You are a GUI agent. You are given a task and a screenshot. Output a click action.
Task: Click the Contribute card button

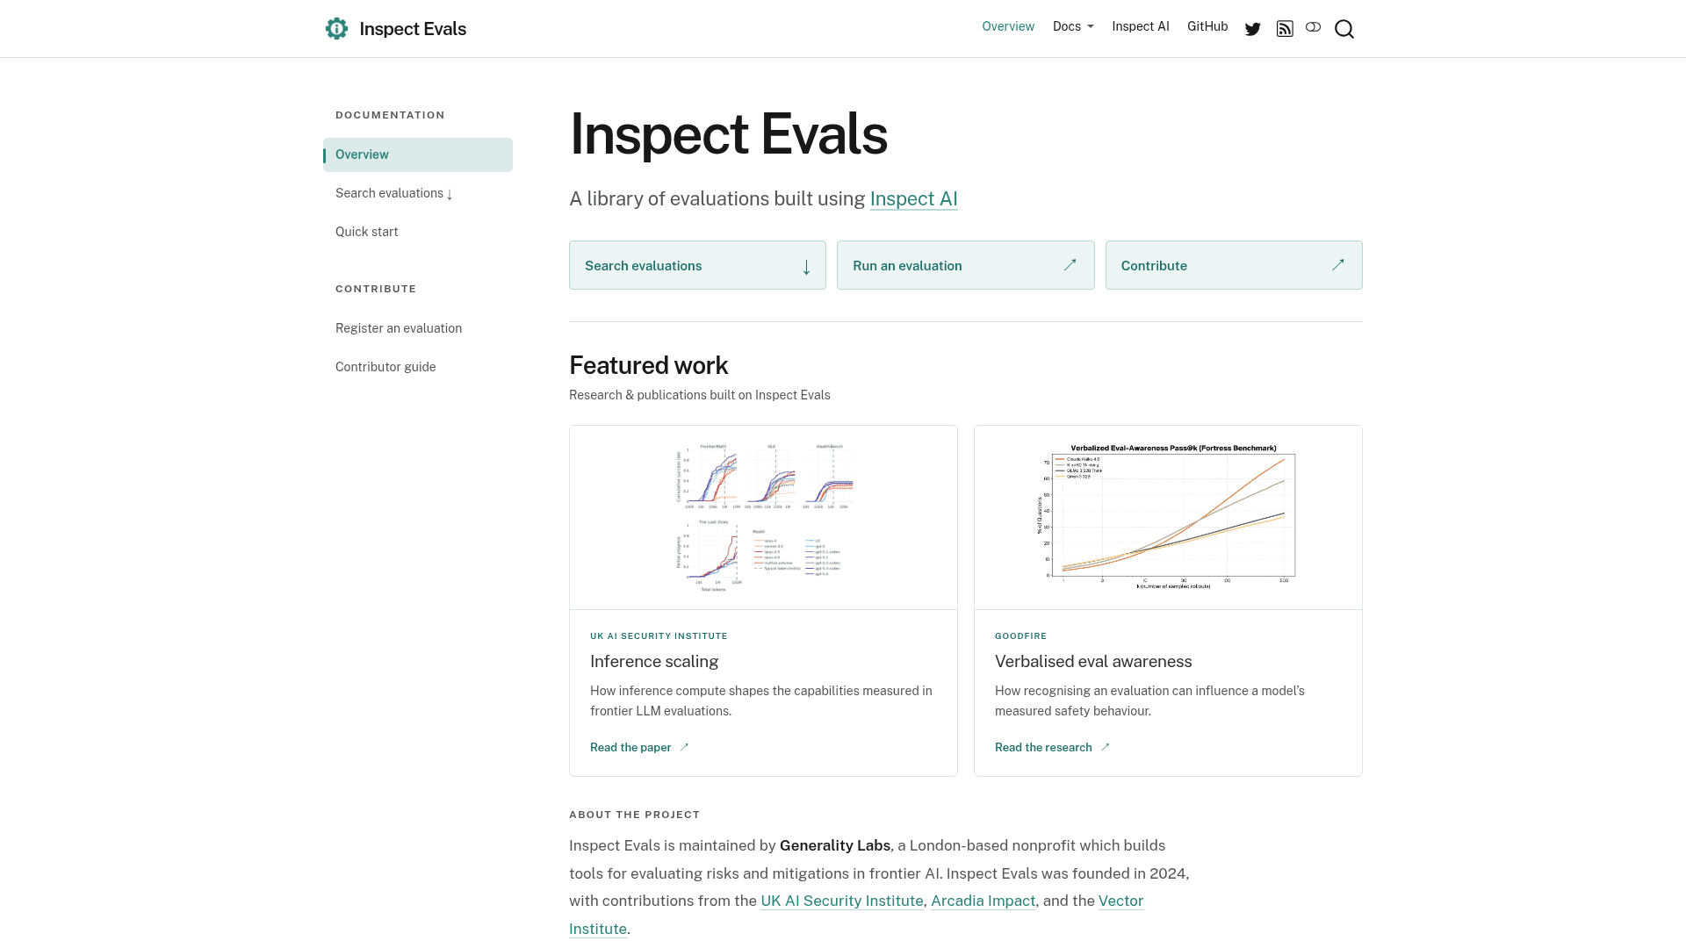[1234, 265]
